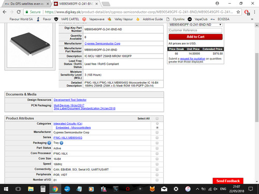Click the Packaging help question icon

click(49, 143)
